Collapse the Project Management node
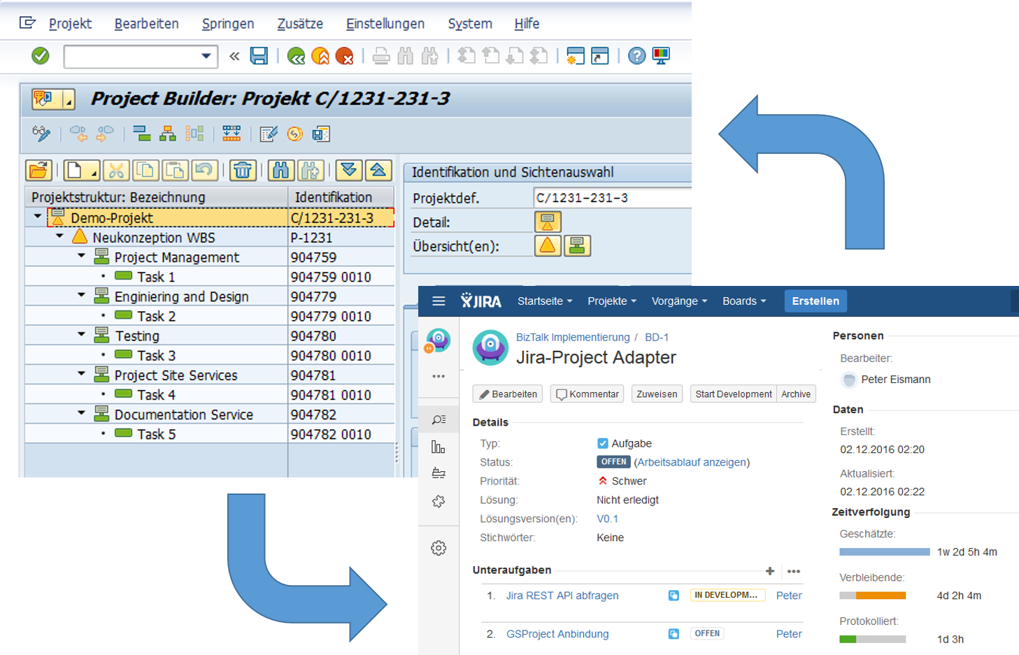1019x655 pixels. tap(81, 256)
